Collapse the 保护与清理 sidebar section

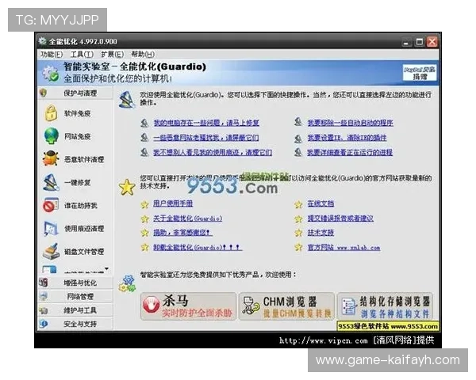coord(75,93)
